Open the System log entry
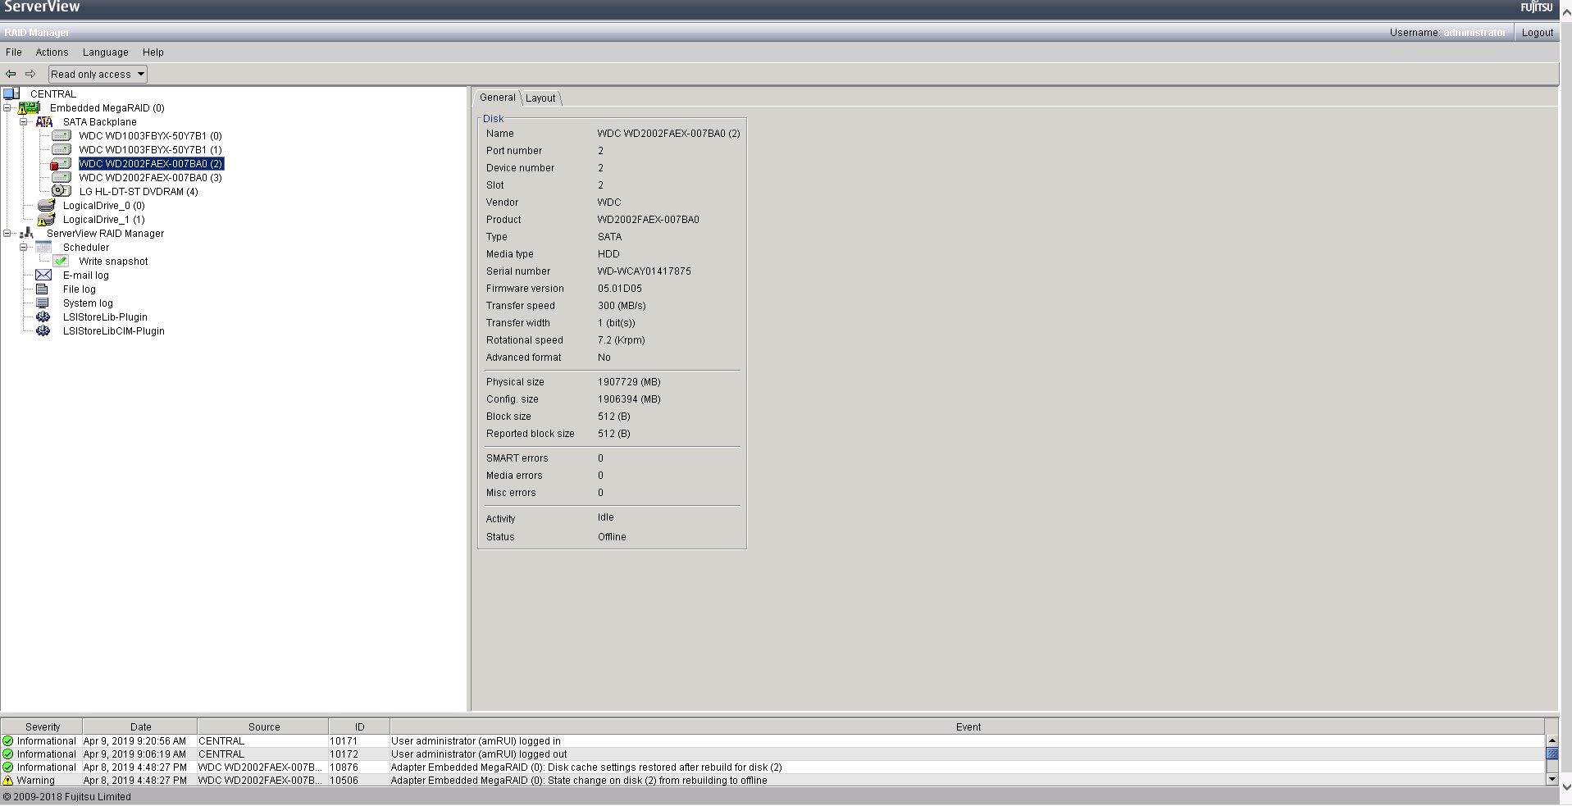The height and width of the screenshot is (806, 1572). point(88,303)
